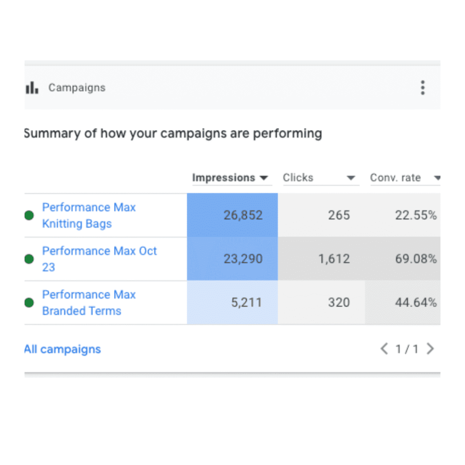Select the 23,290 impressions cell
Image resolution: width=465 pixels, height=465 pixels.
243,259
